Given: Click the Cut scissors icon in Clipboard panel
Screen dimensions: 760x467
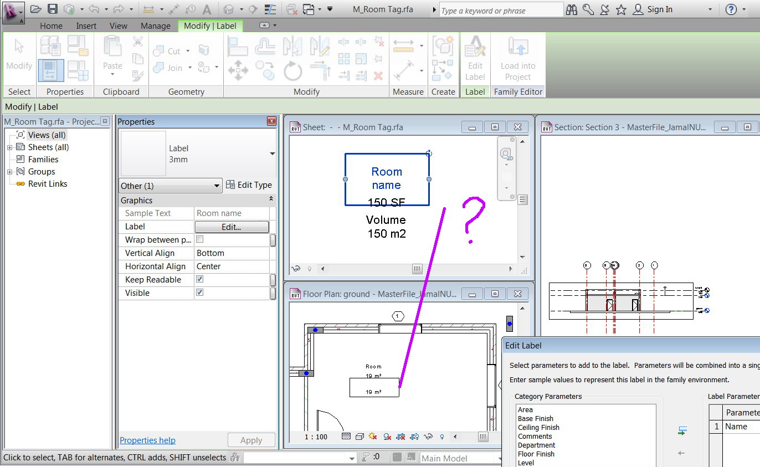Looking at the screenshot, I should click(x=138, y=42).
